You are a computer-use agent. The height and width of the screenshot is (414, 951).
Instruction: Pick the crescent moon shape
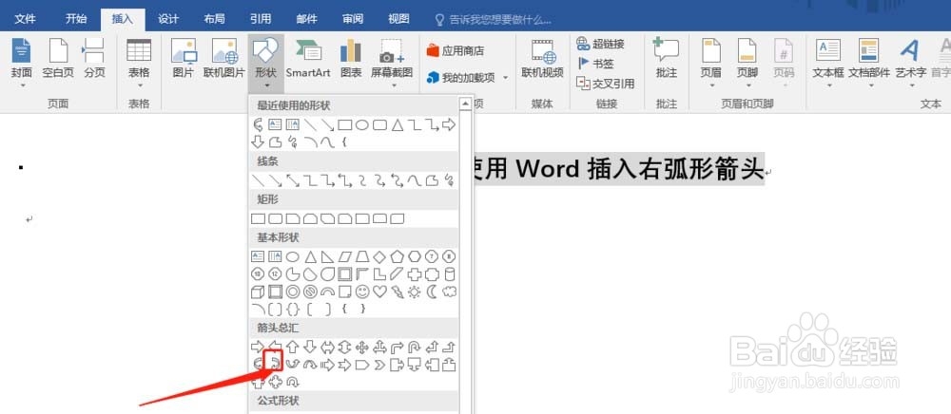tap(432, 292)
